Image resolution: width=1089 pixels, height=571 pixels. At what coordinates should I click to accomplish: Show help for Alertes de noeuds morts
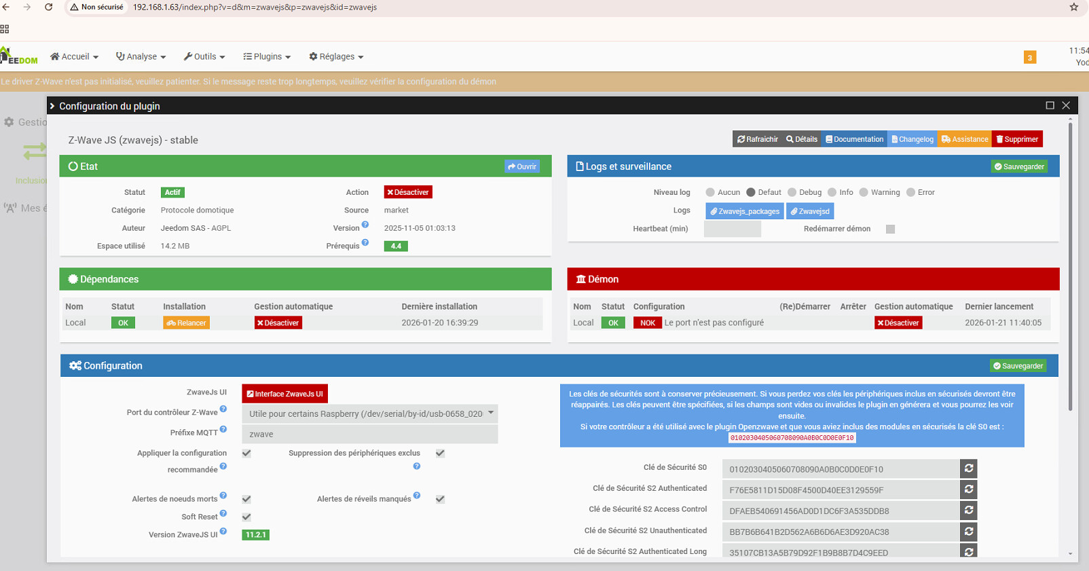(223, 496)
